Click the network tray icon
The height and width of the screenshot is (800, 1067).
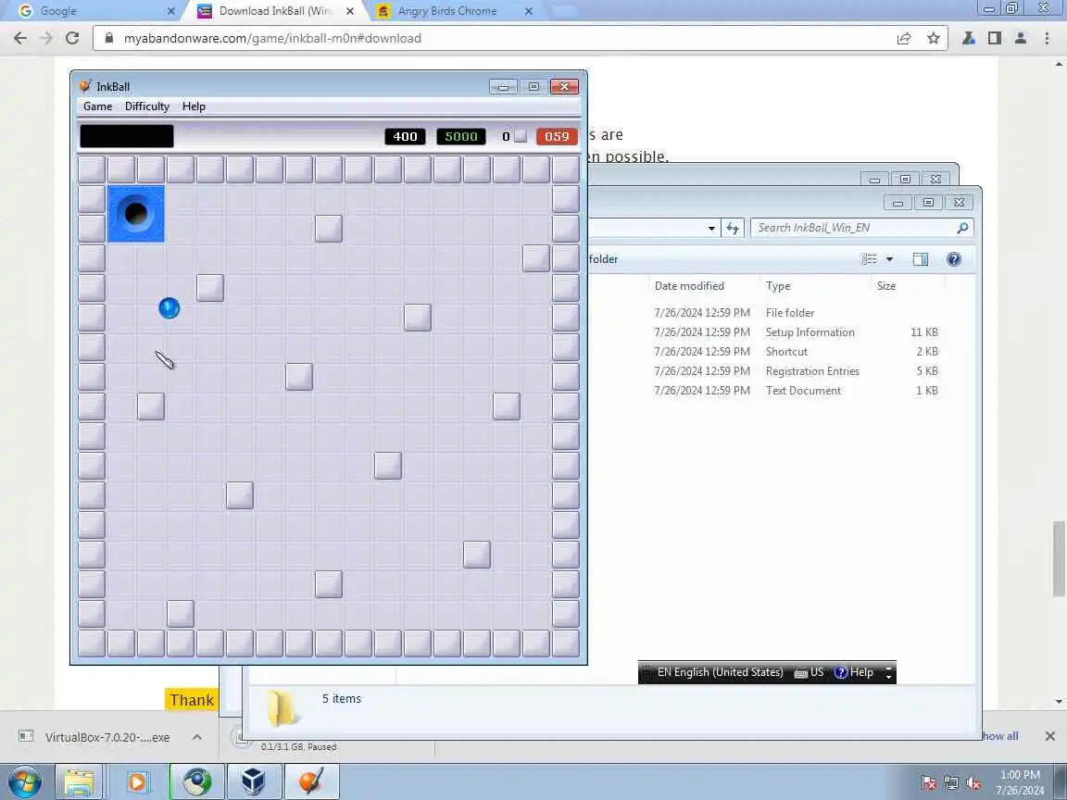951,783
